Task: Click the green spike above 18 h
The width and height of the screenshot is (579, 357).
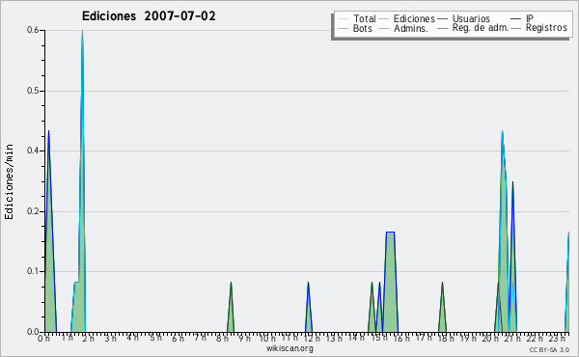Action: coord(442,307)
